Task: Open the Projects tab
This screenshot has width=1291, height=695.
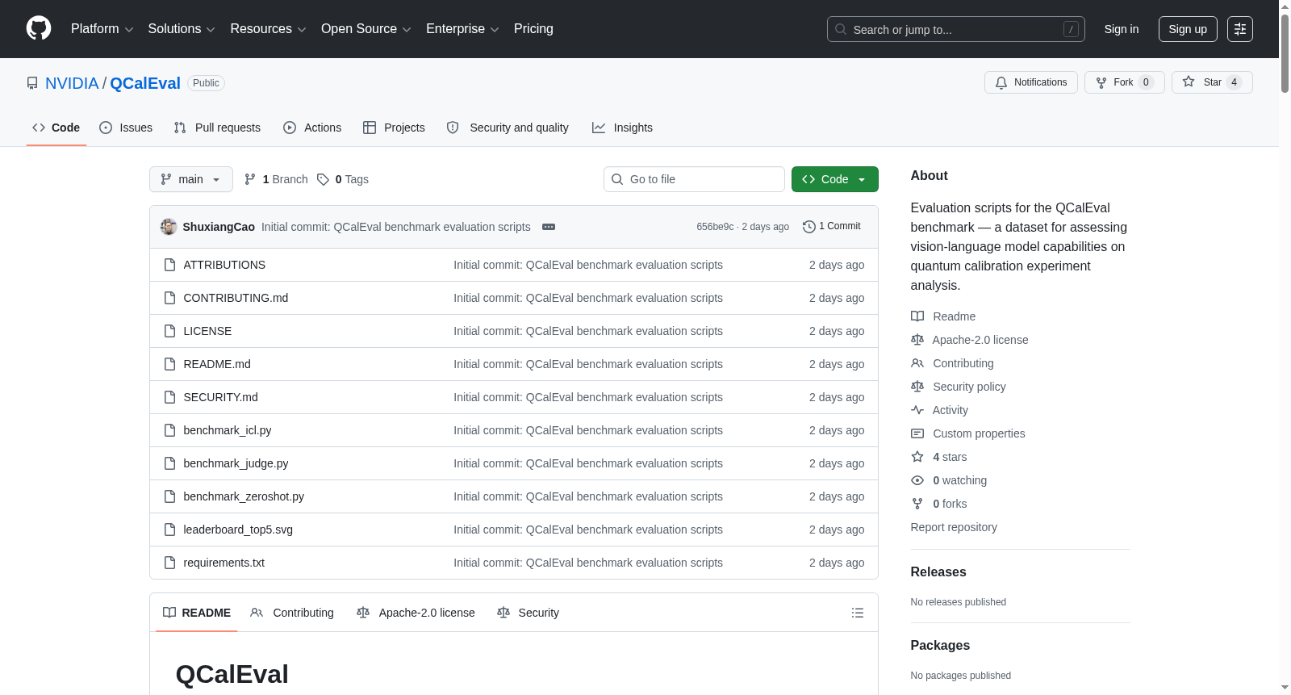Action: click(x=394, y=128)
